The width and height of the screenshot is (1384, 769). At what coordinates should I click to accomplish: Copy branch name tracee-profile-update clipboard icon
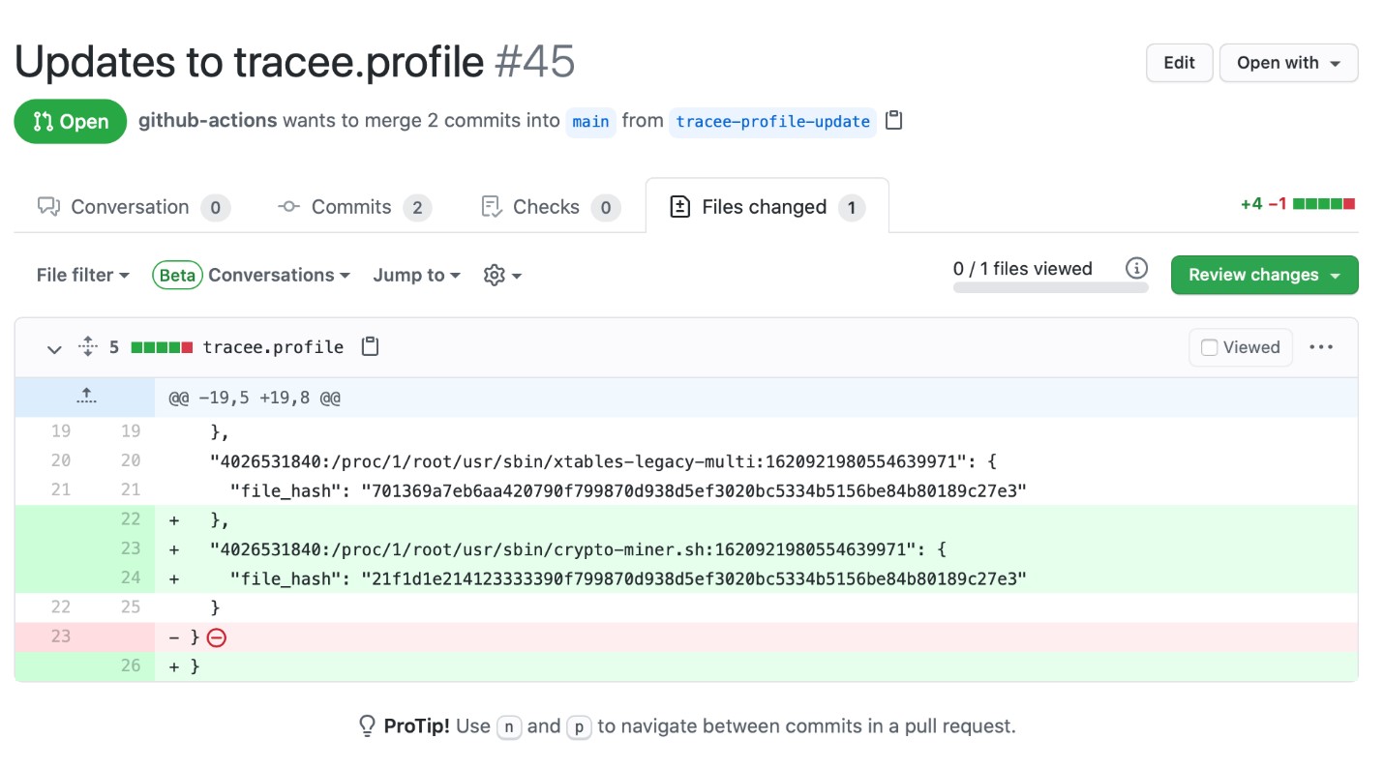point(894,121)
